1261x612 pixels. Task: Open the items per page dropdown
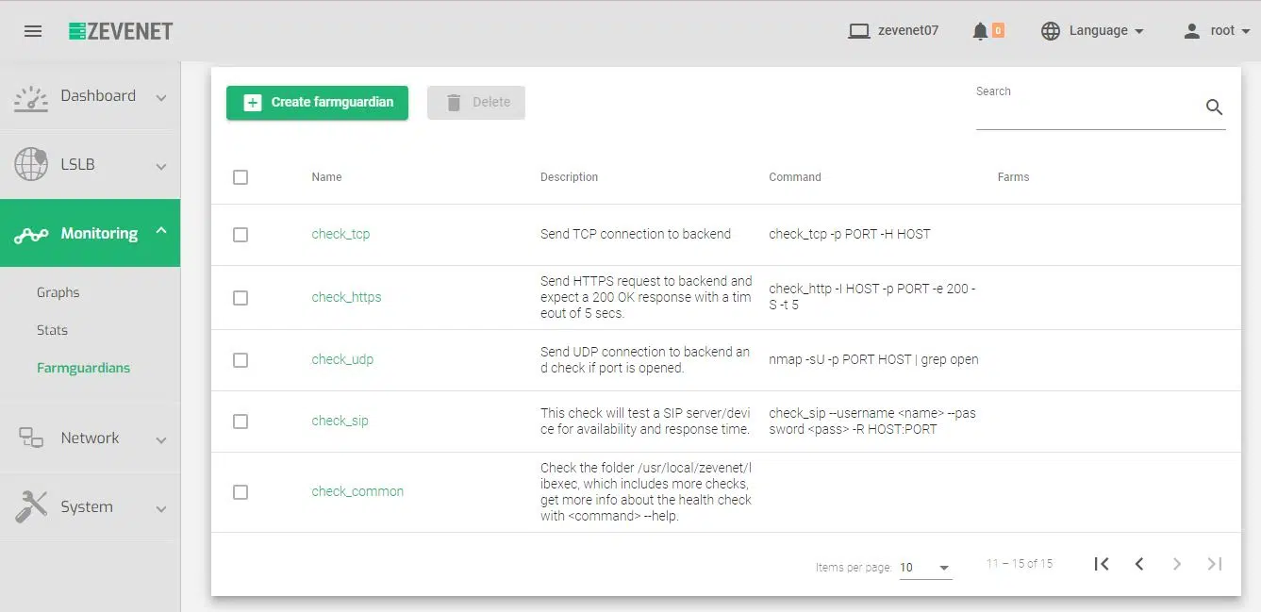point(925,568)
